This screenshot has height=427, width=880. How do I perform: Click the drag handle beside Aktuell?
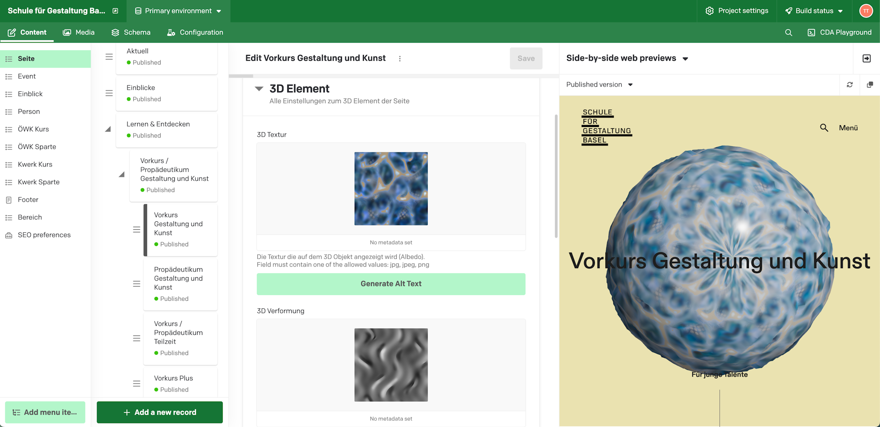click(109, 57)
